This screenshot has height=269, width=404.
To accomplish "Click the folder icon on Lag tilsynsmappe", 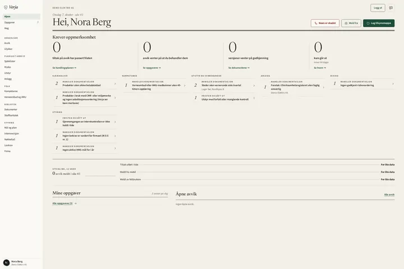I will pyautogui.click(x=368, y=23).
